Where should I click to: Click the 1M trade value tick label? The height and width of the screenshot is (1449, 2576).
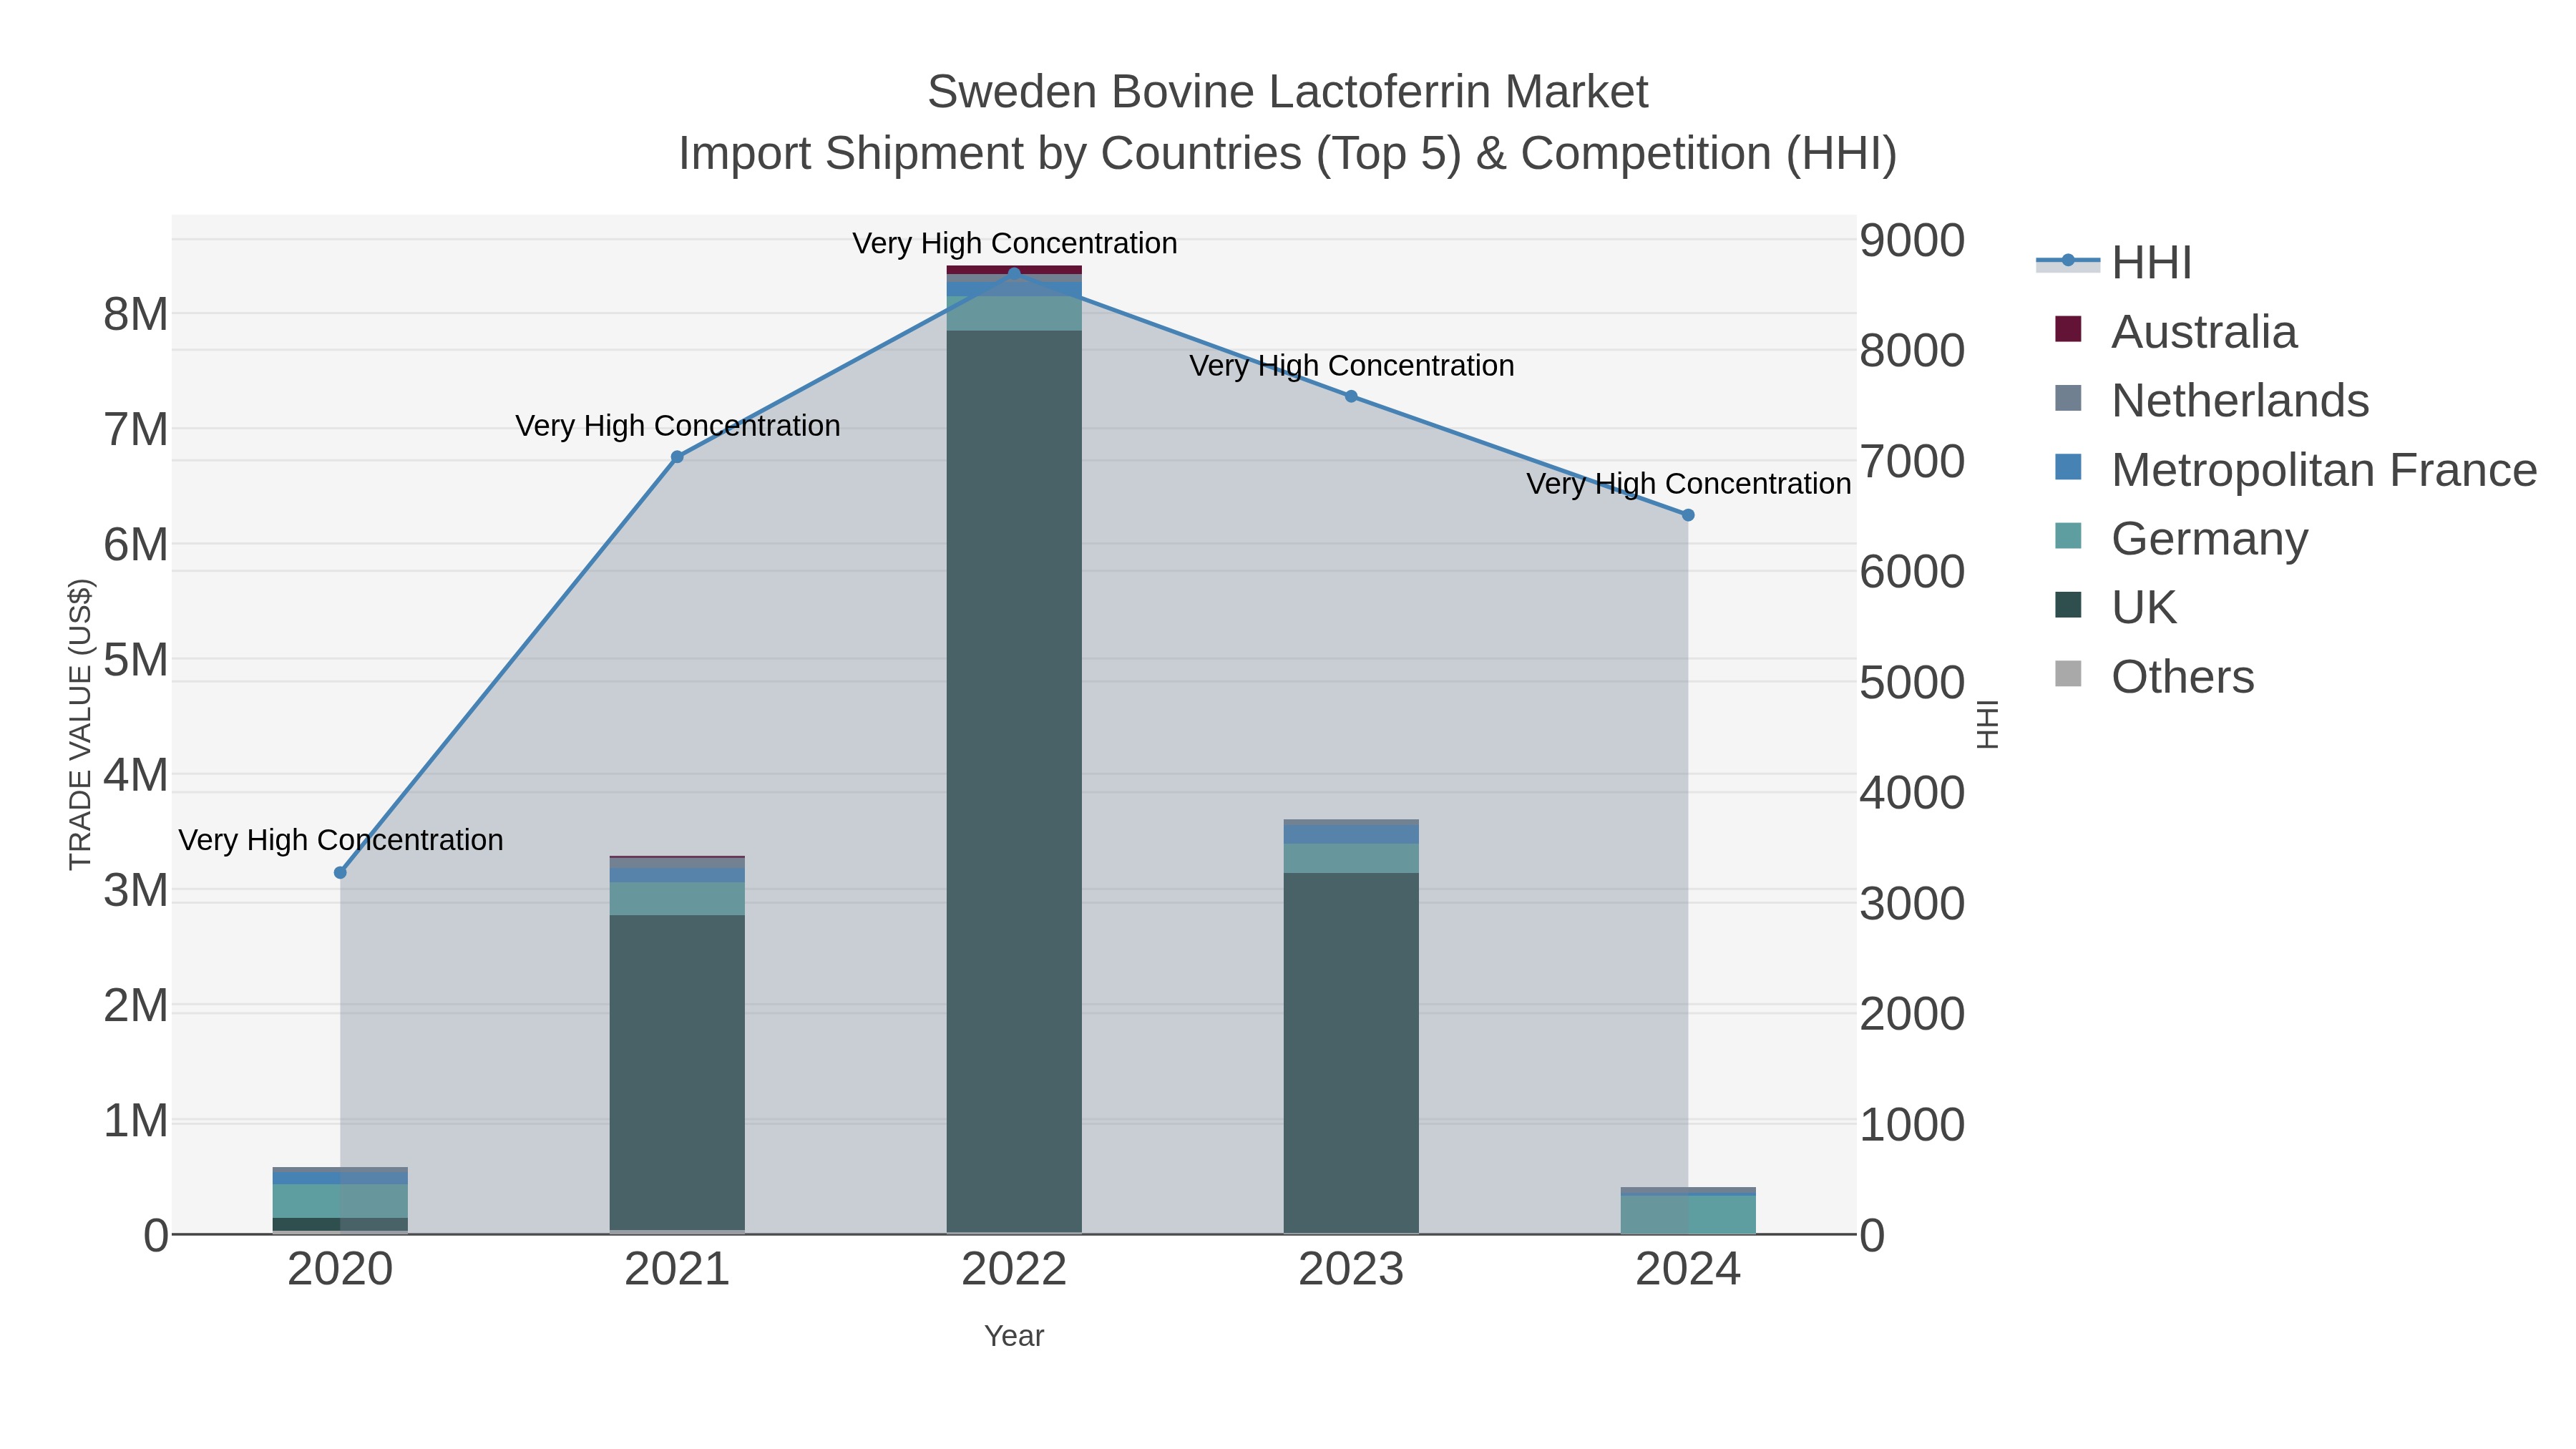pos(136,1121)
